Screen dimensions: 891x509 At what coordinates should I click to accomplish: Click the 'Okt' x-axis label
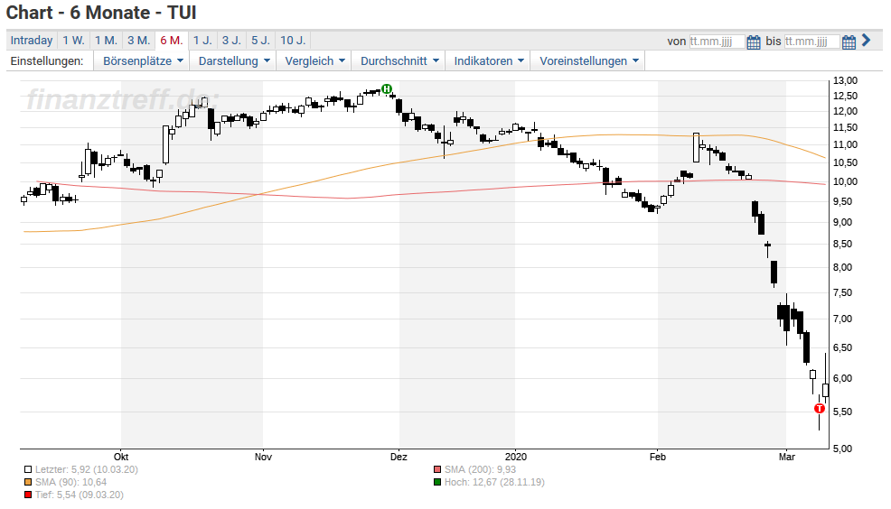pos(121,457)
